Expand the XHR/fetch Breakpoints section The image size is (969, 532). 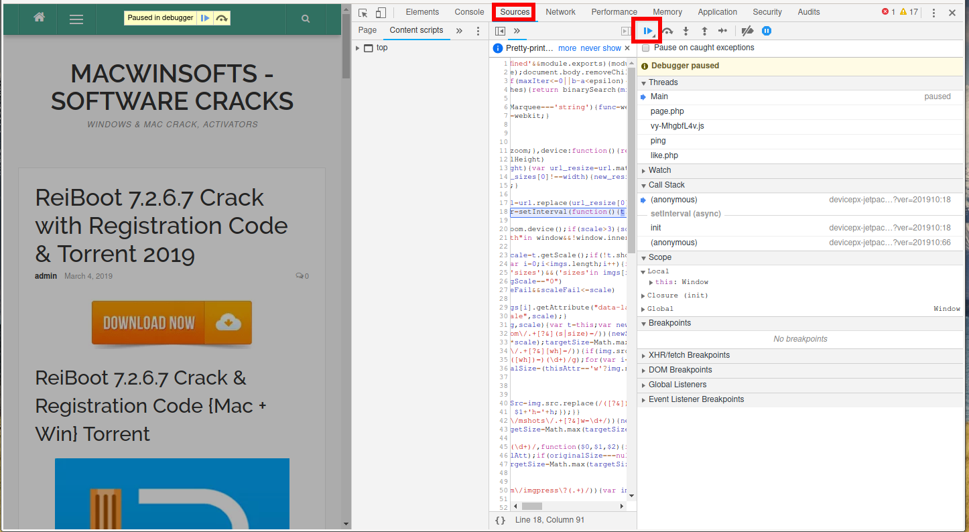pyautogui.click(x=689, y=355)
